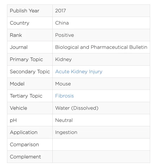Click the Complement row label
The height and width of the screenshot is (166, 163).
click(x=25, y=157)
